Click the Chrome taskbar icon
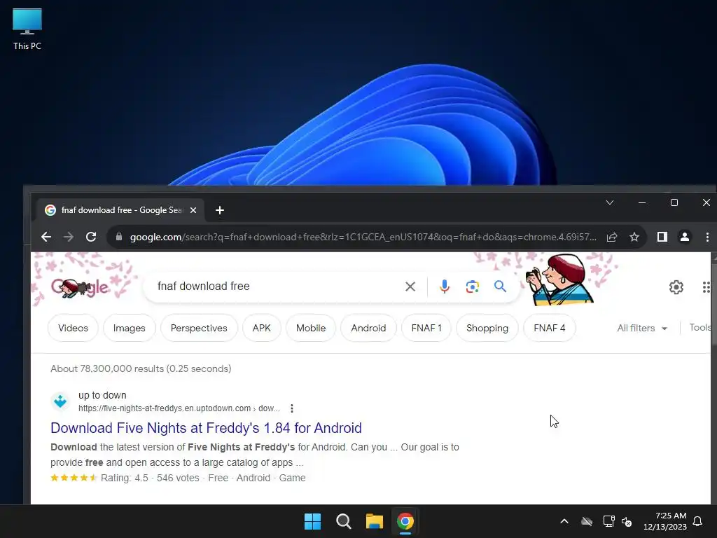 tap(405, 521)
